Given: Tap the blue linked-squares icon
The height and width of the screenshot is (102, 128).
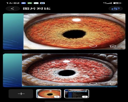Looking at the screenshot, I should click(x=116, y=9).
